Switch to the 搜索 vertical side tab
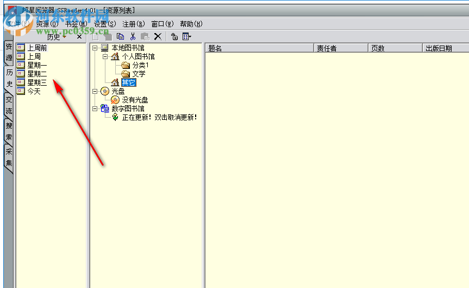Screen dimensions: 469x288 click(9, 131)
